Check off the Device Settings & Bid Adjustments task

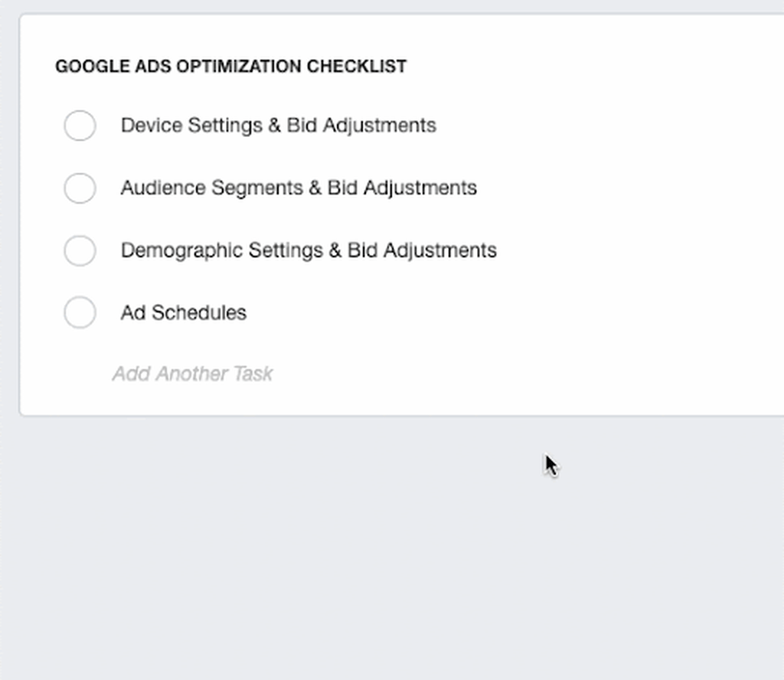(x=80, y=126)
